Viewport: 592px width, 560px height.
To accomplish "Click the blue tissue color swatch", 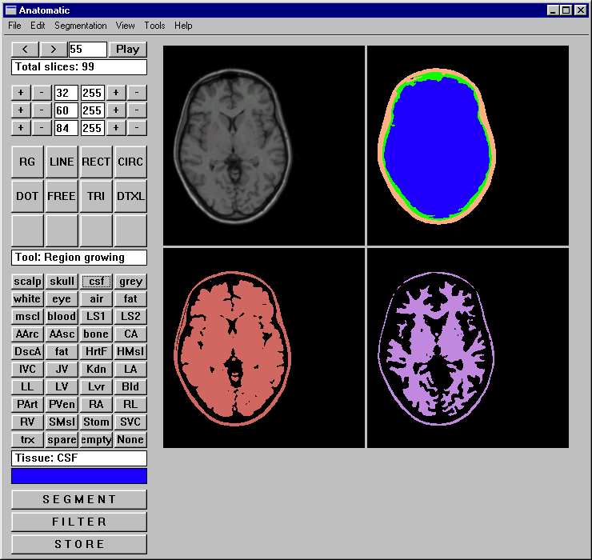I will tap(79, 476).
